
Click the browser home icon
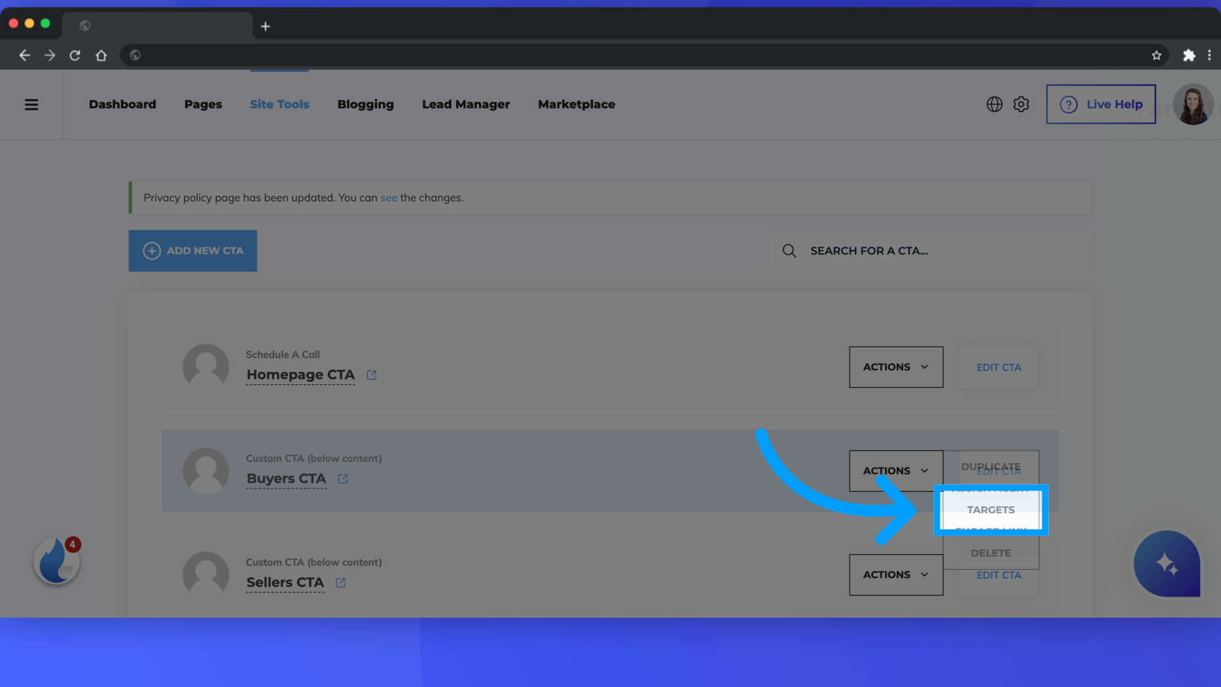(x=101, y=55)
